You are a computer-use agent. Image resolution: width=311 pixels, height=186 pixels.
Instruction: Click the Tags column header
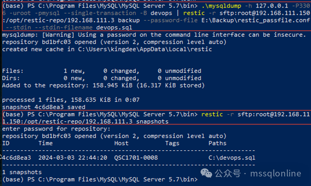pyautogui.click(x=172, y=143)
